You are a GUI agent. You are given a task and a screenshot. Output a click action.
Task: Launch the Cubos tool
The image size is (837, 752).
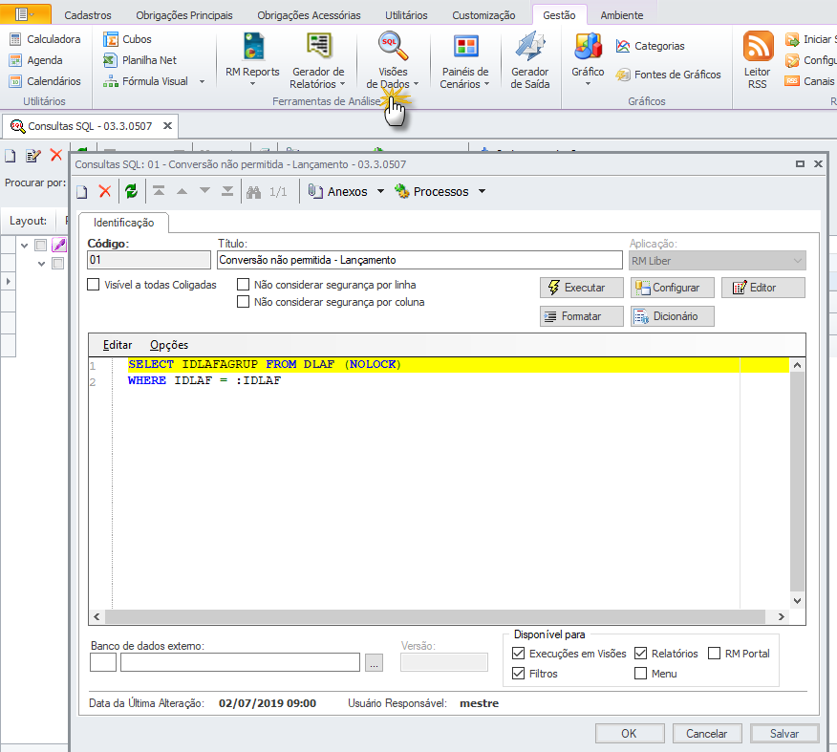[x=127, y=39]
